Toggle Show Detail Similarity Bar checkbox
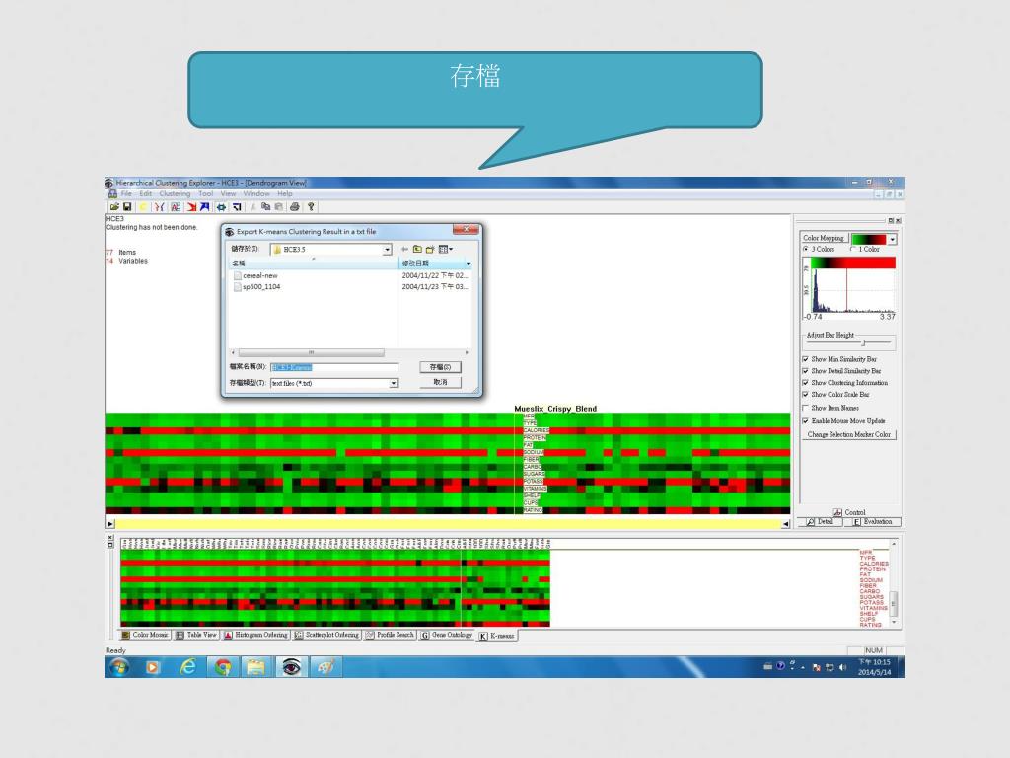The image size is (1010, 758). pyautogui.click(x=805, y=371)
